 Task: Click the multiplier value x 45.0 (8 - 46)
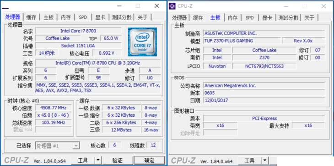pyautogui.click(x=53, y=115)
